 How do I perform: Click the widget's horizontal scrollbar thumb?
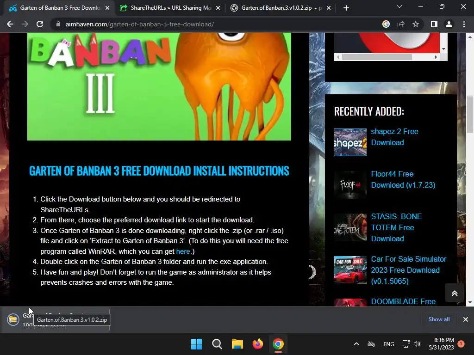[x=377, y=57]
